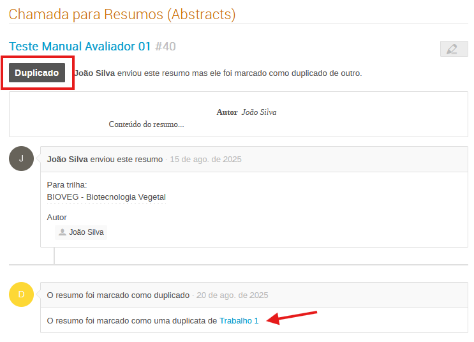Click the Duplicado status badge
The image size is (474, 342).
click(x=37, y=73)
